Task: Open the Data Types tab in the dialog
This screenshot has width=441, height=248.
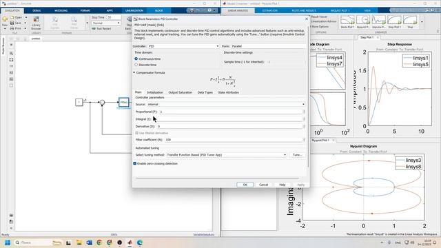Action: pyautogui.click(x=205, y=92)
